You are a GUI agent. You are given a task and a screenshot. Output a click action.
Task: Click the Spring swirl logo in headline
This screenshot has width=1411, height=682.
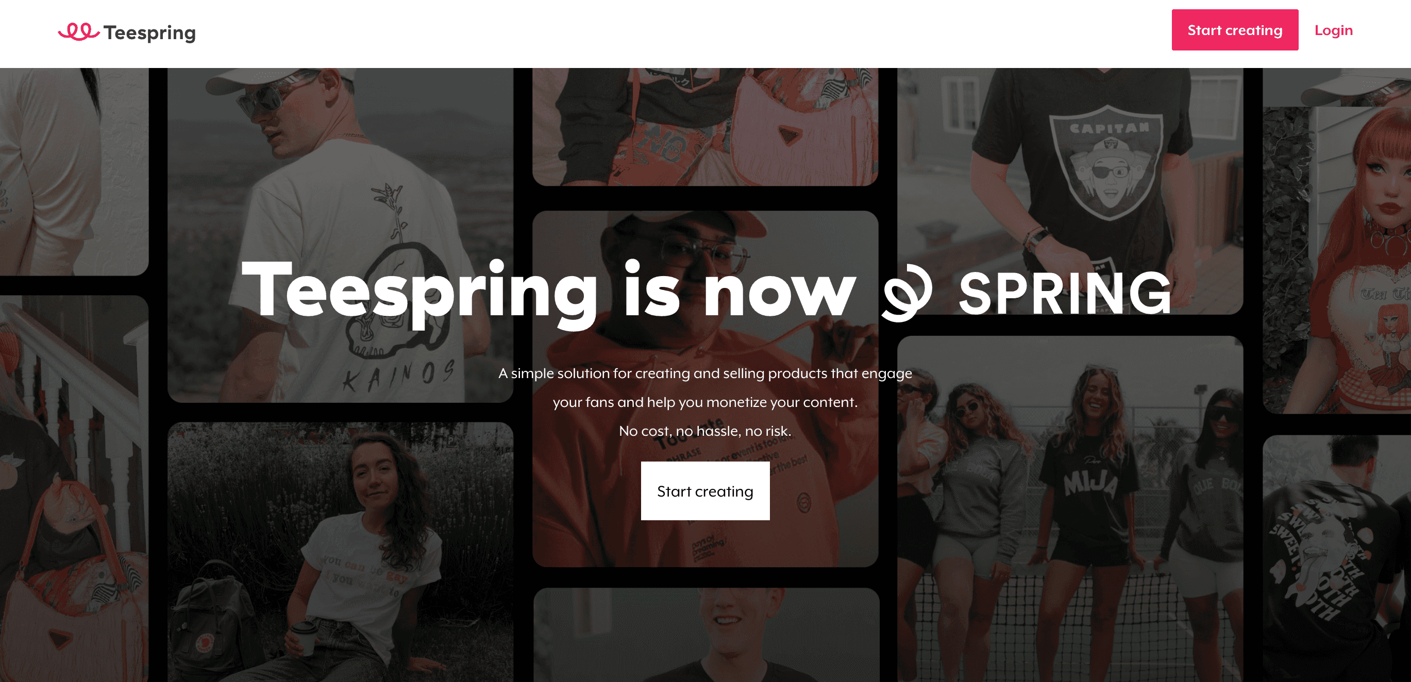coord(906,293)
